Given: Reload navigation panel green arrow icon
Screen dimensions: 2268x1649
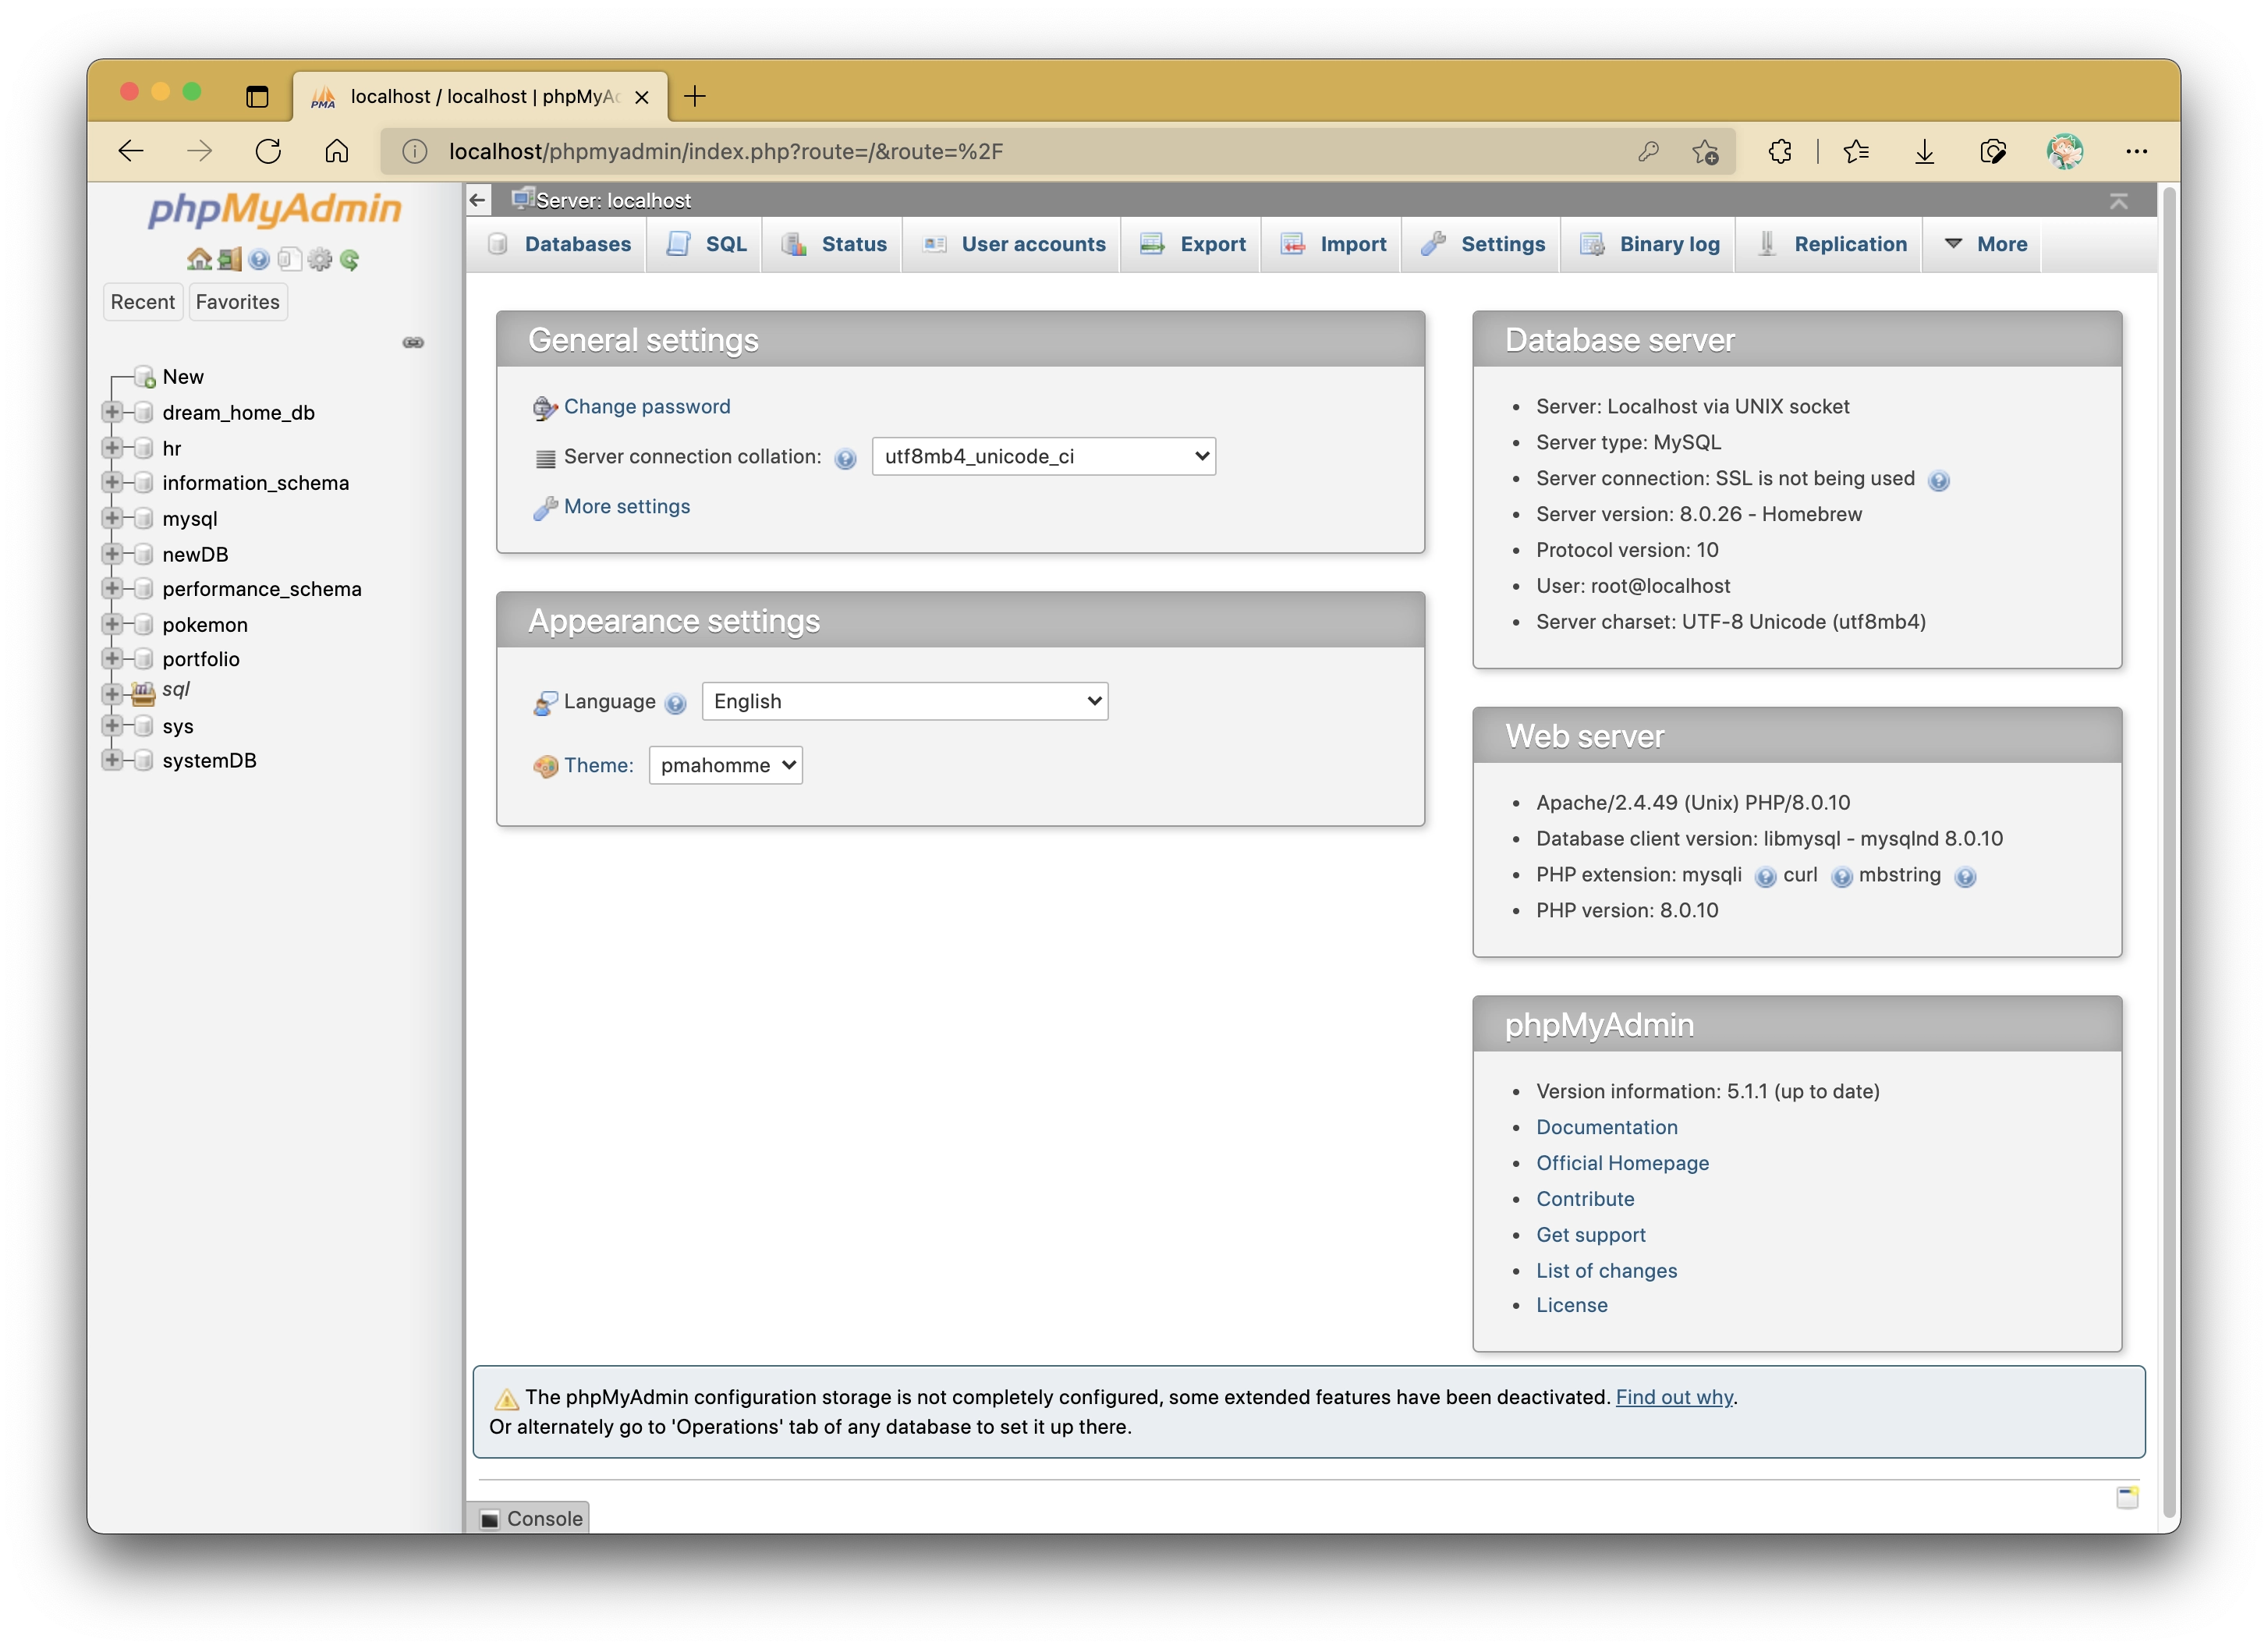Looking at the screenshot, I should click(x=349, y=260).
